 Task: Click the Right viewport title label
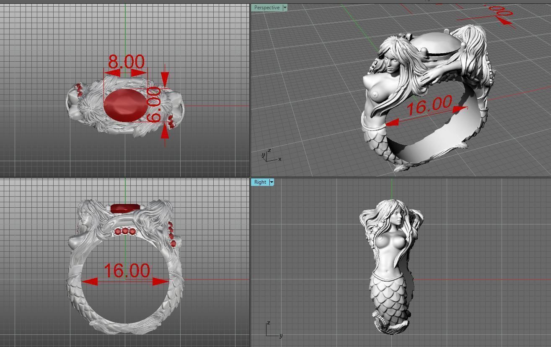click(x=260, y=182)
